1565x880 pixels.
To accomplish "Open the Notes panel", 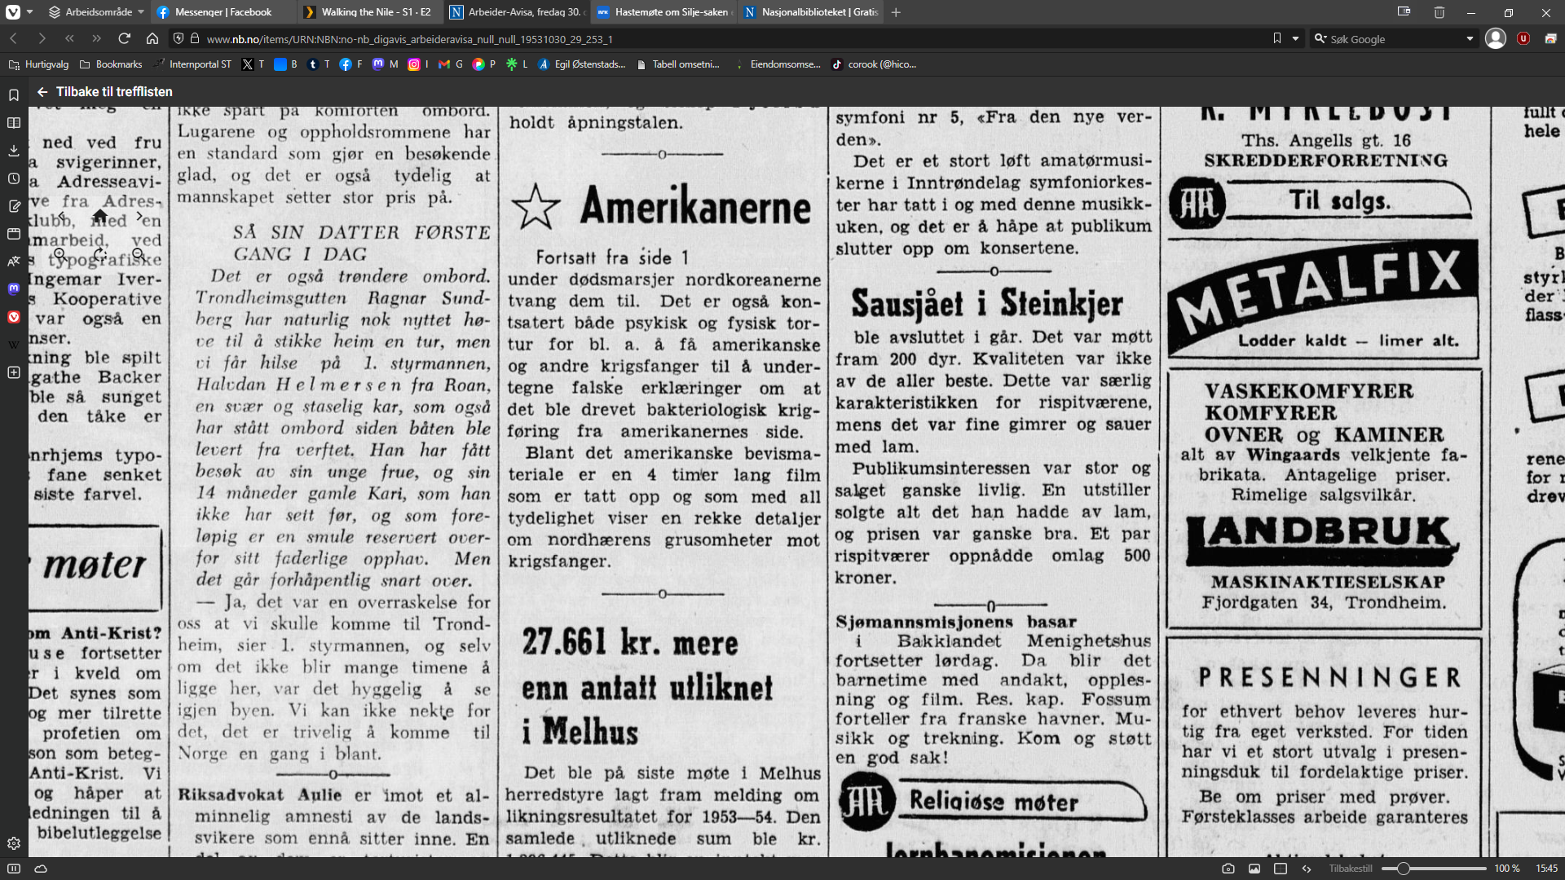I will tap(14, 206).
